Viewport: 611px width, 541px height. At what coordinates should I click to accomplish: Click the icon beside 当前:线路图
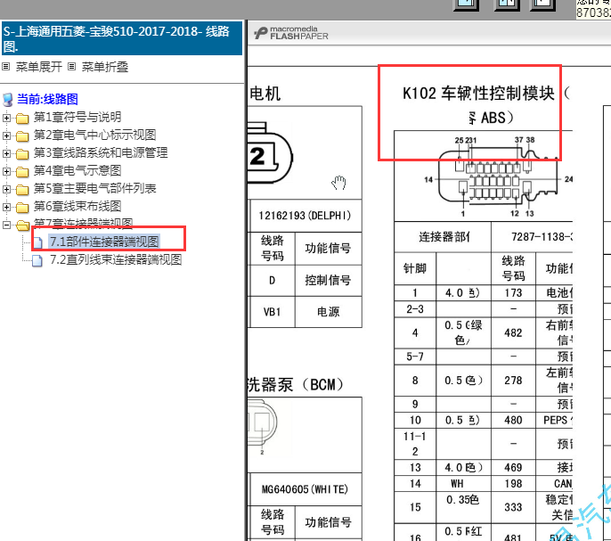click(x=7, y=100)
